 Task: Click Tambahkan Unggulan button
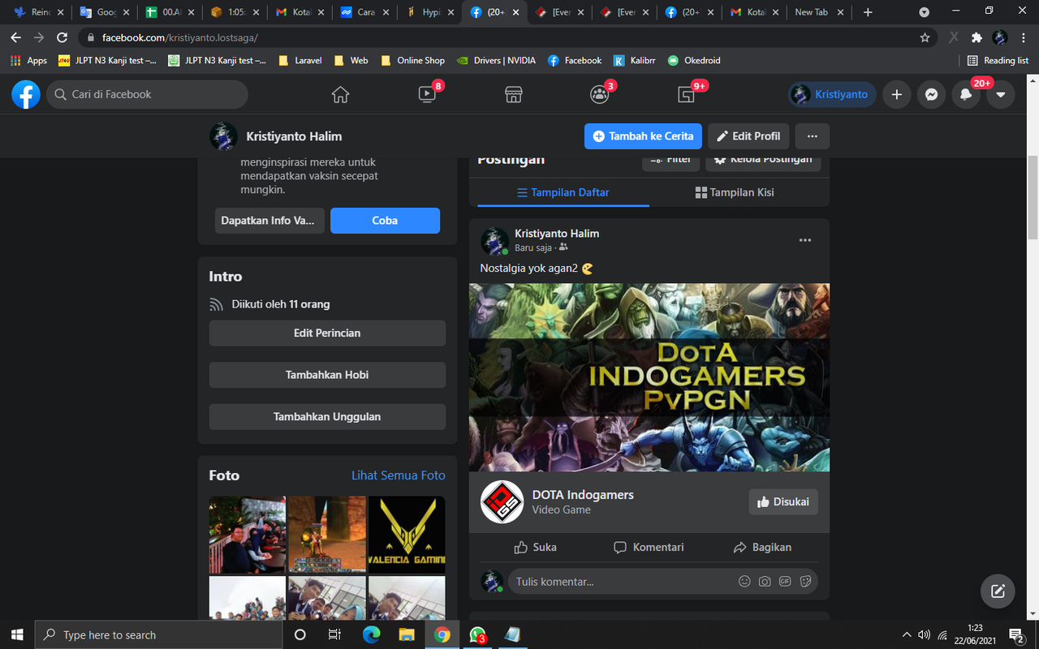point(327,416)
